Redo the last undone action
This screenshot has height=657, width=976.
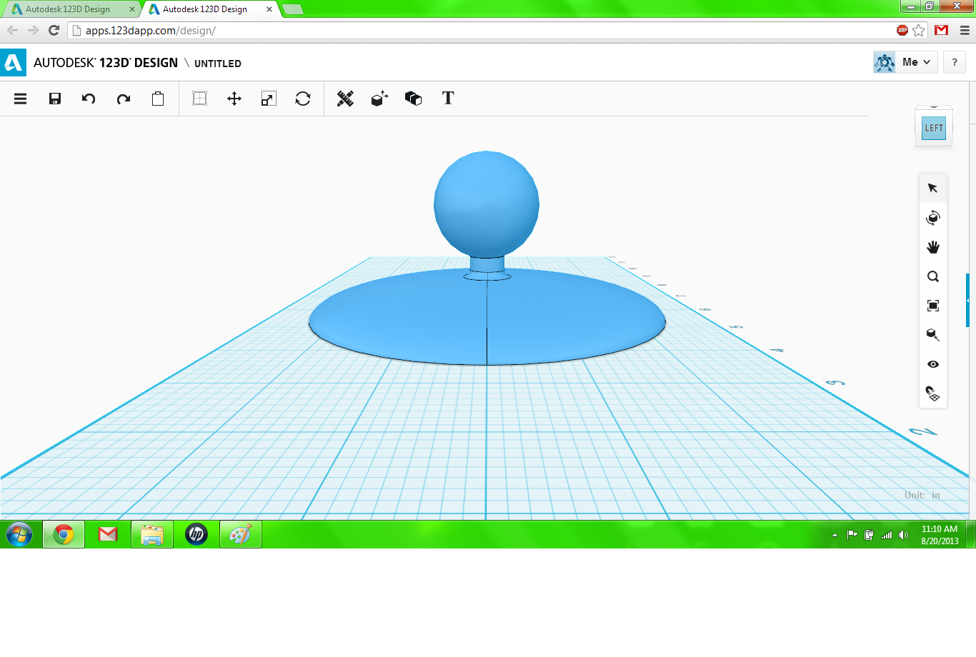(x=124, y=99)
